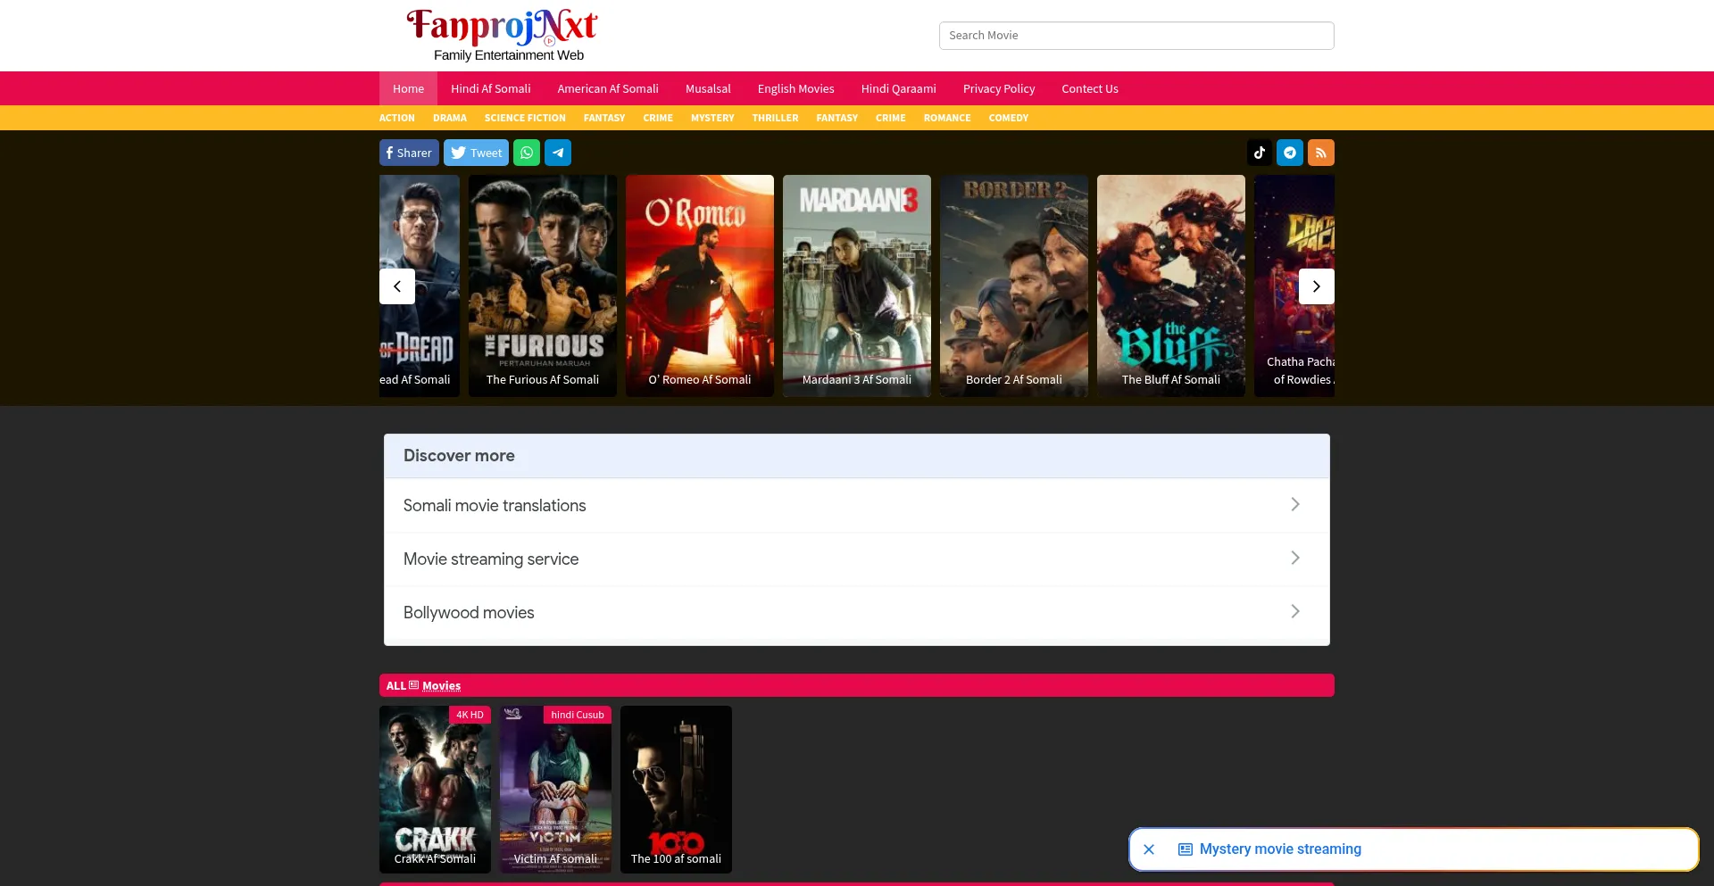Open the Crakk Af Somali movie card
This screenshot has height=886, width=1714.
pos(435,790)
